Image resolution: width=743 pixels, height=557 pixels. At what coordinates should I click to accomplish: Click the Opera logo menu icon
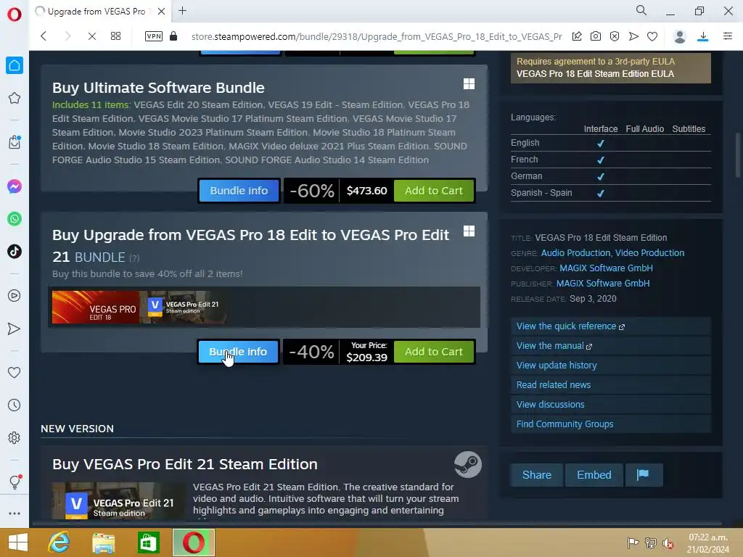15,15
